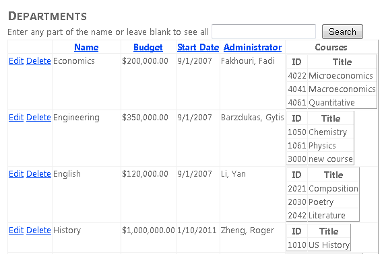Delete the English department row
The image size is (384, 254).
point(38,173)
